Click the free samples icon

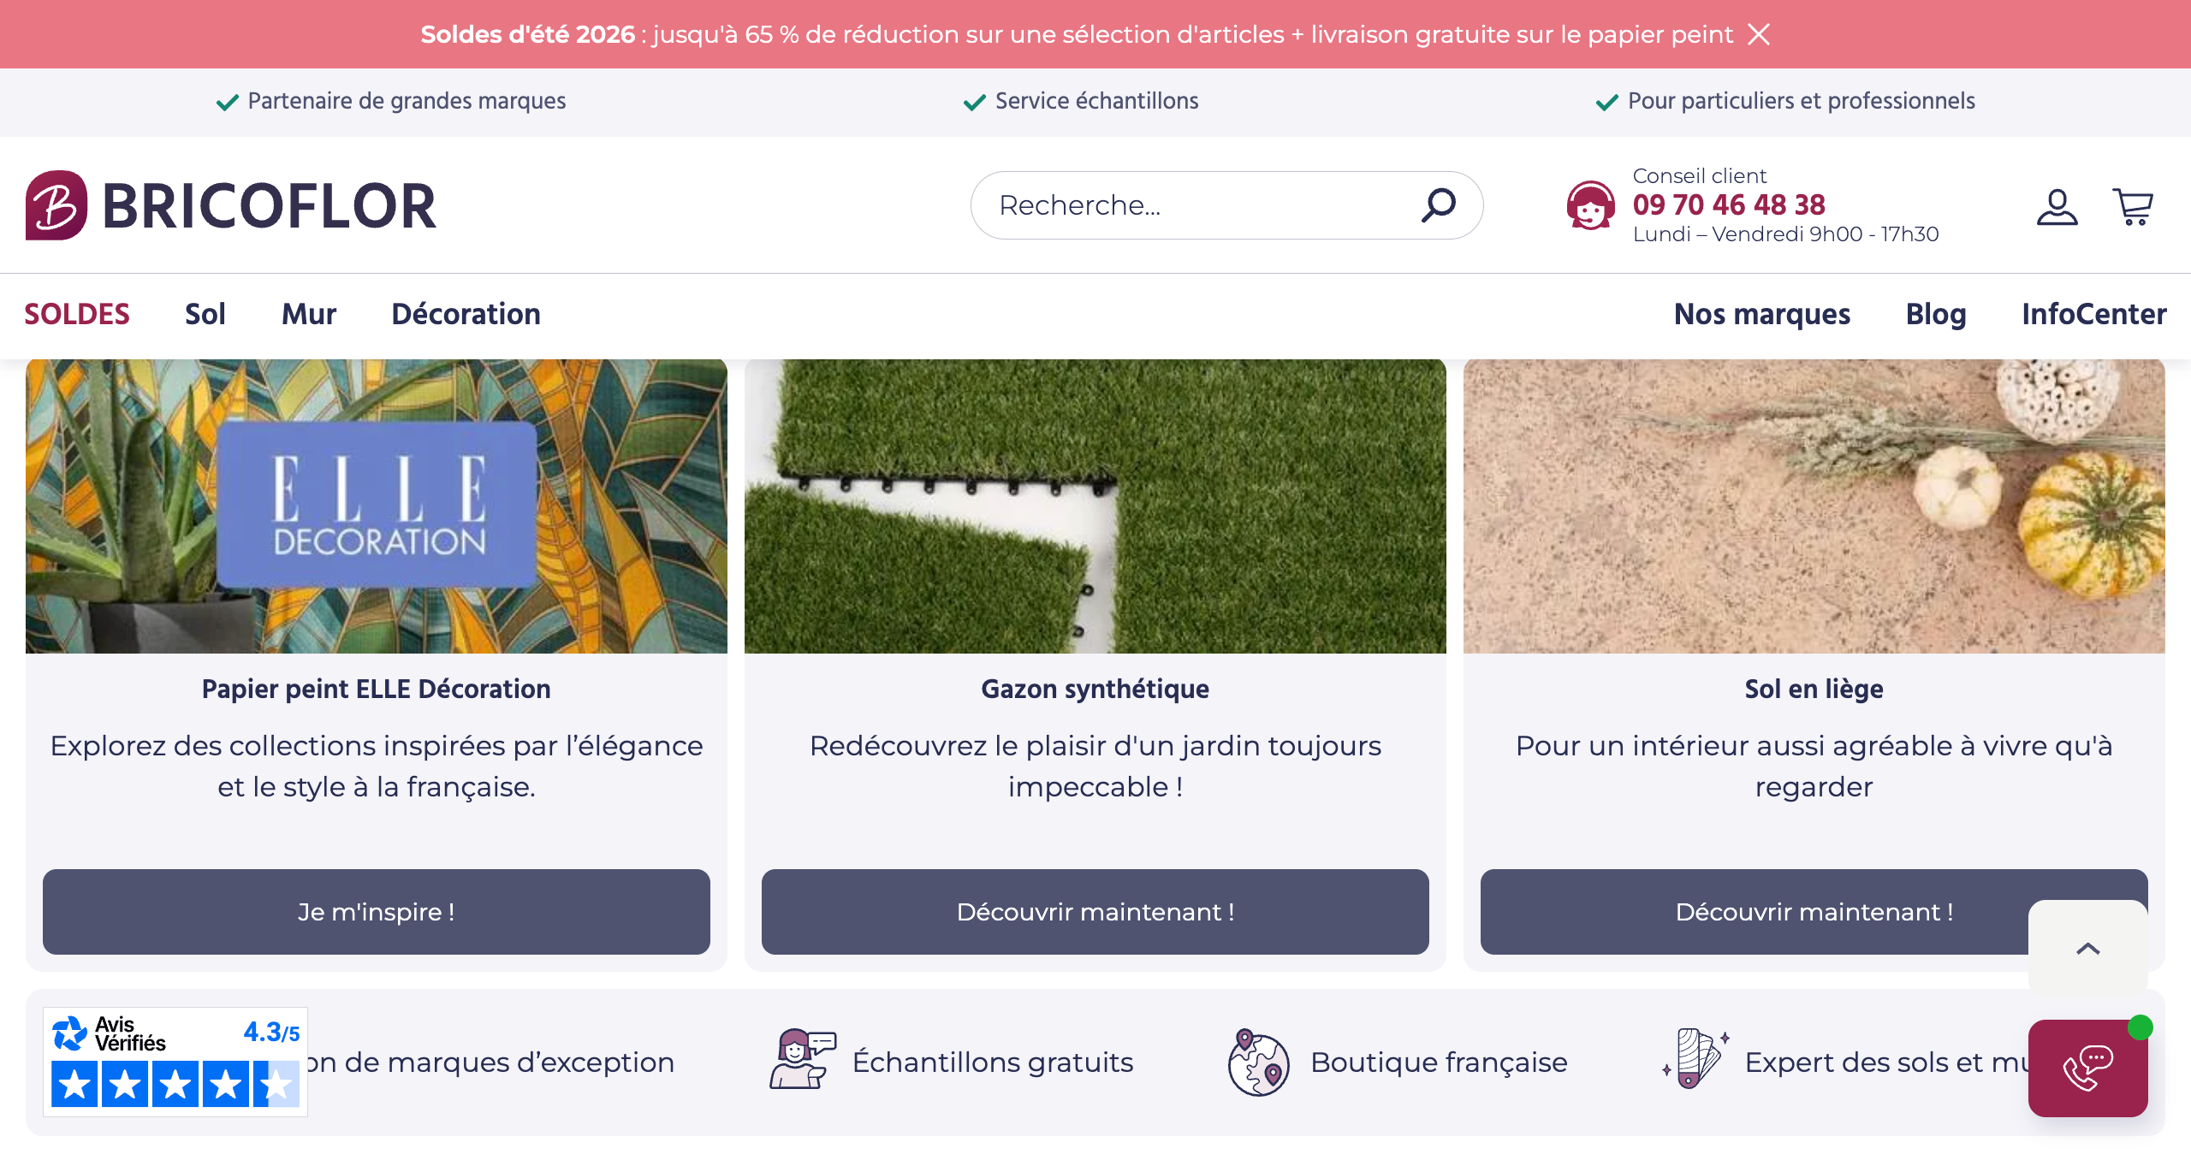click(x=802, y=1059)
